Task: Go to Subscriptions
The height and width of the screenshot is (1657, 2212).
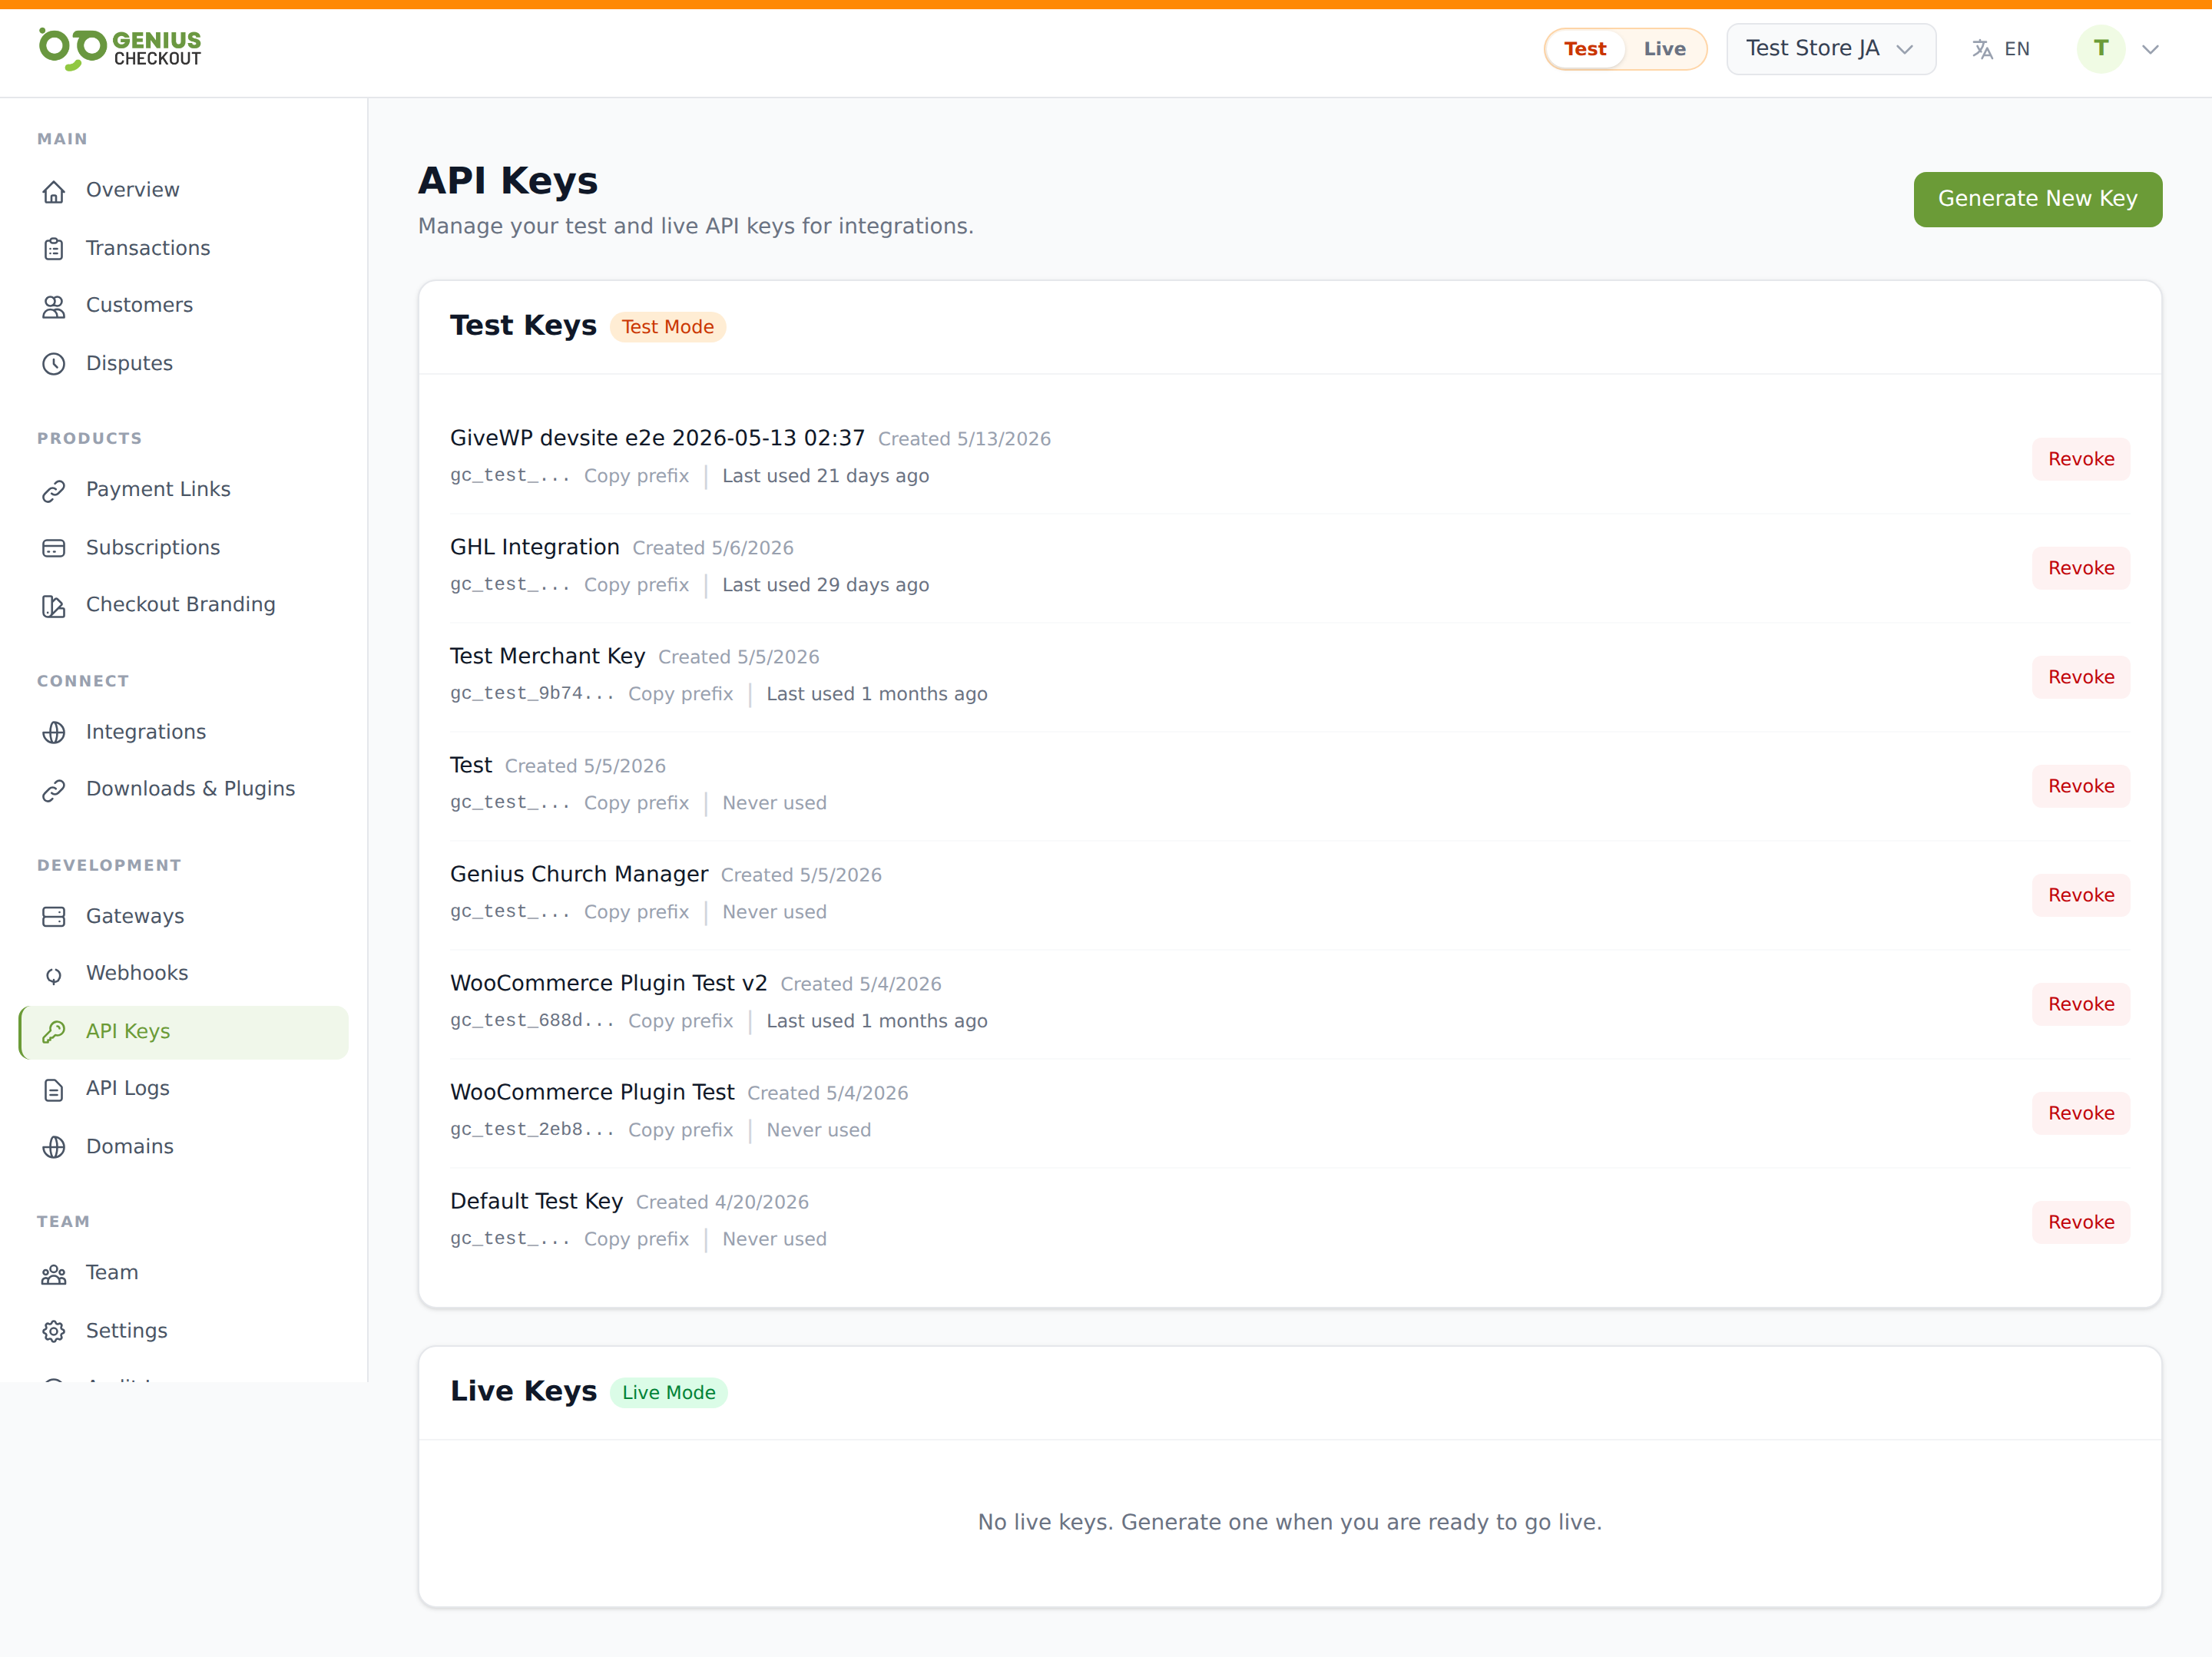Action: click(x=184, y=547)
